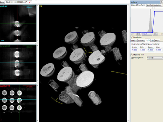Edit the Specu. value 0.600
The height and width of the screenshot is (122, 163).
[x=151, y=50]
